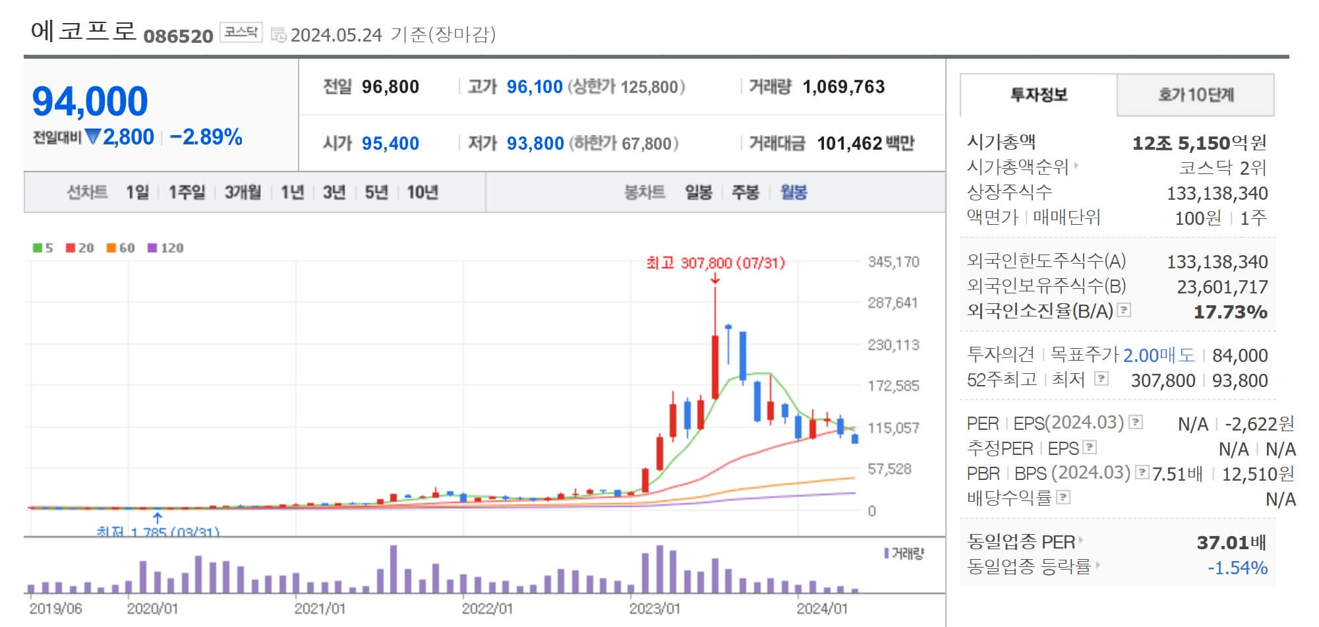Click the blue down-triangle next to 2,800

click(x=93, y=136)
